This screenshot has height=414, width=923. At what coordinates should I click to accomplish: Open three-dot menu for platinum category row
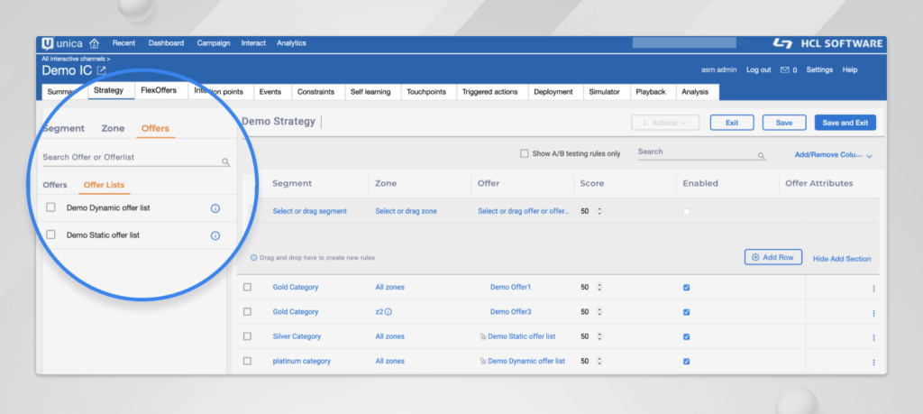pyautogui.click(x=873, y=362)
